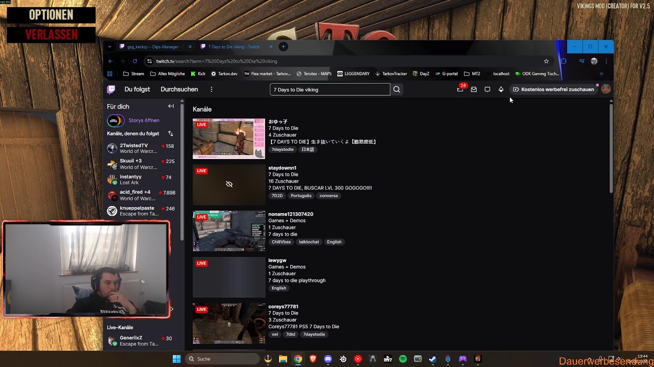
Task: Expand the webcam overlay side arrow
Action: click(172, 309)
